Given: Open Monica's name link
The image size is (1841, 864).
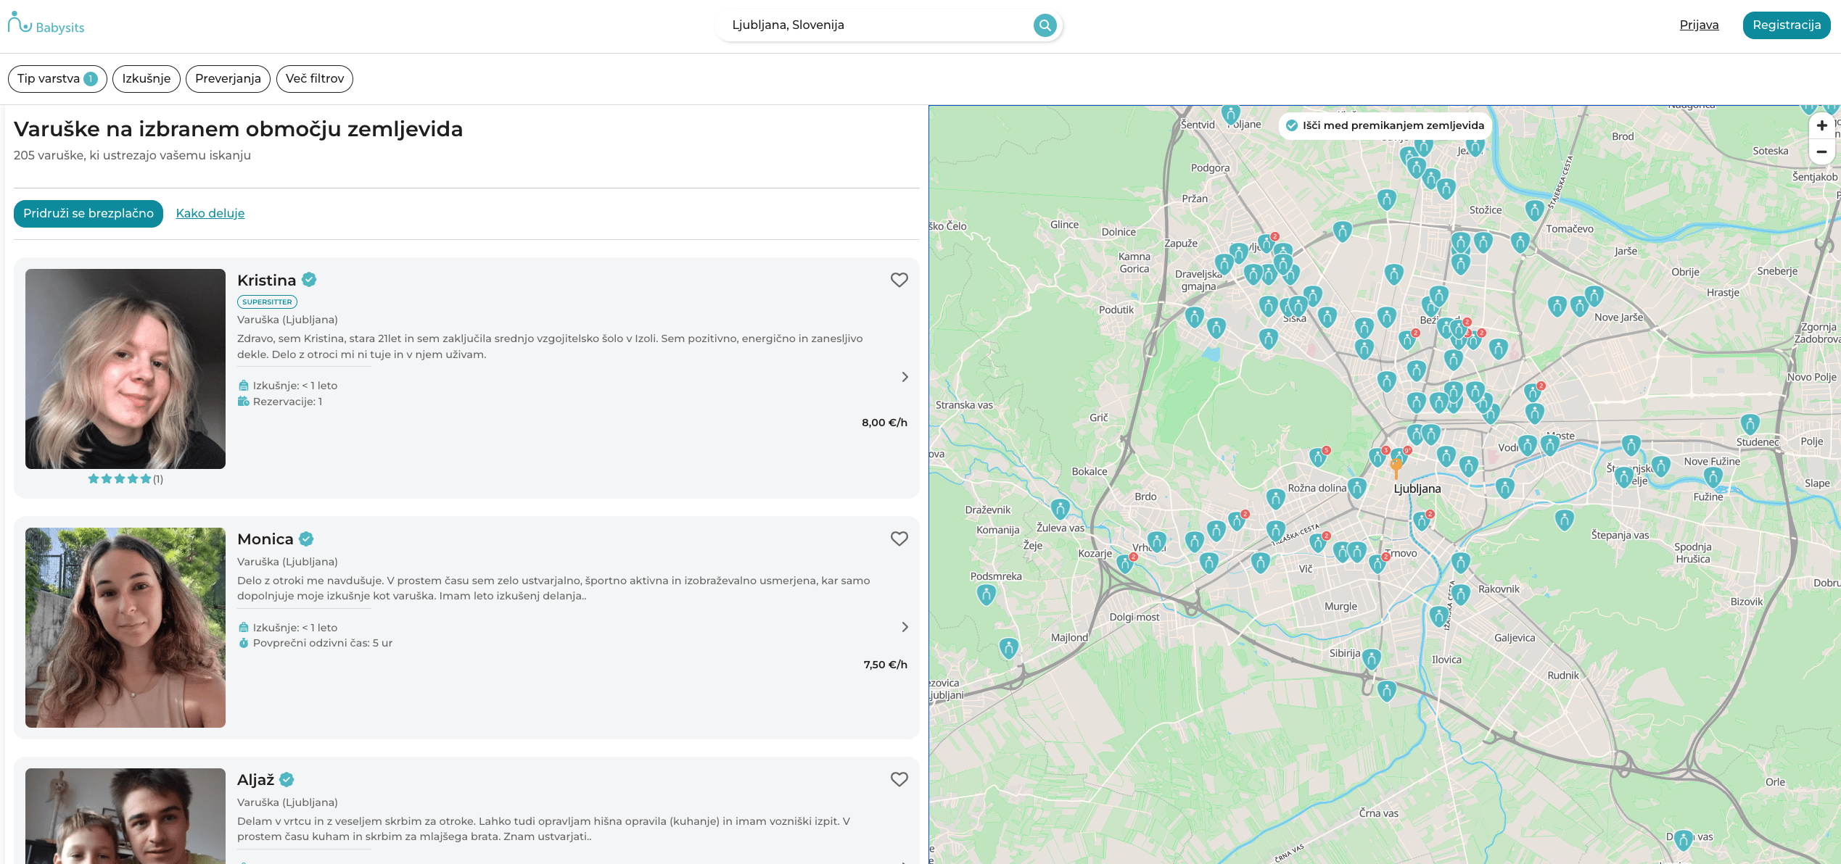Looking at the screenshot, I should click(265, 539).
